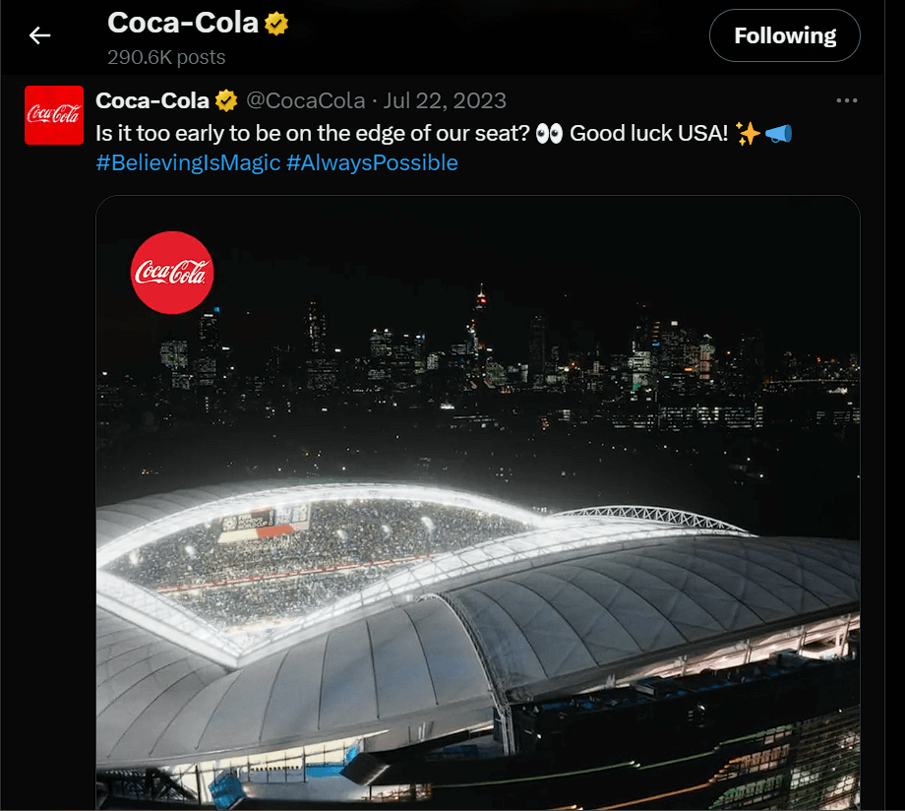Open the profile via the red Coca-Cola avatar

point(54,115)
